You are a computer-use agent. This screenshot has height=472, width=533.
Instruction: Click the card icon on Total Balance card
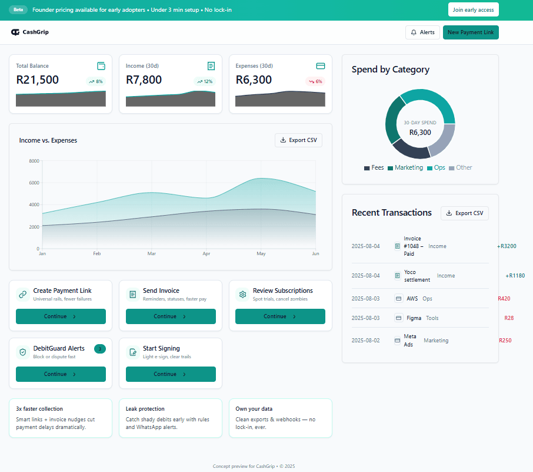pos(101,66)
